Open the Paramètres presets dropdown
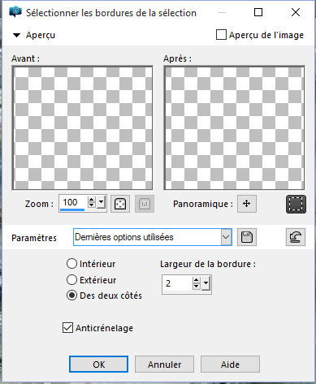The image size is (316, 384). coord(226,237)
